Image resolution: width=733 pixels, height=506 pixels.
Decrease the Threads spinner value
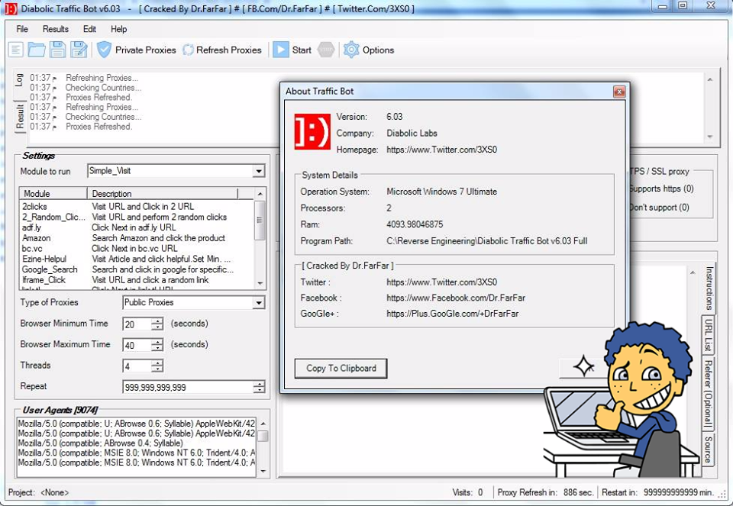click(157, 369)
